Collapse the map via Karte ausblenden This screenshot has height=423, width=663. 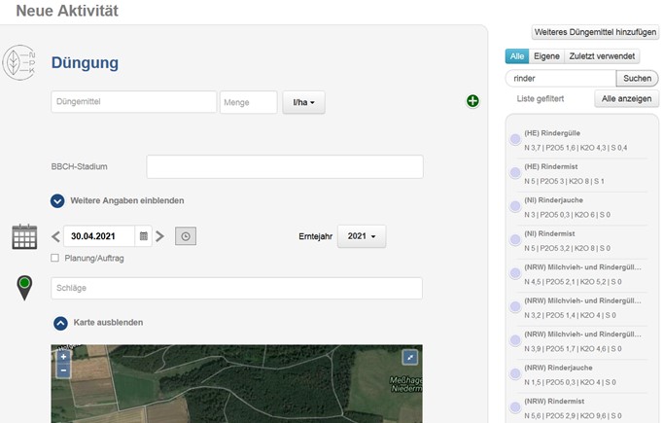coord(60,323)
